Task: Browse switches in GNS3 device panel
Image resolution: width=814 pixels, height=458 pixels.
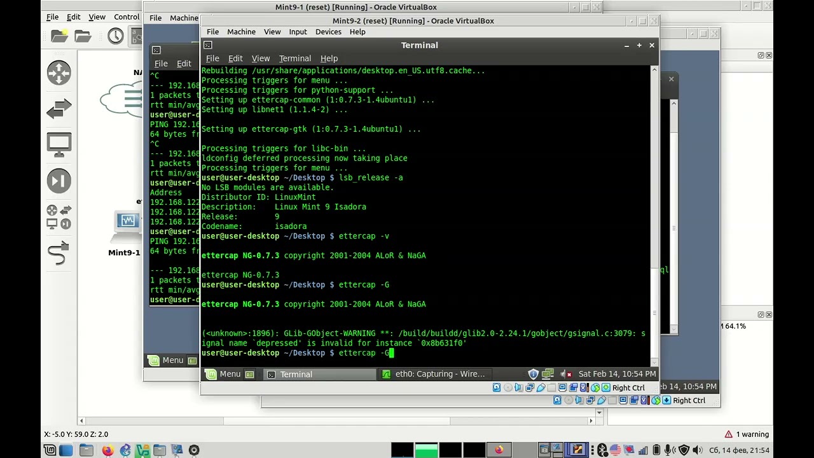Action: 59,109
